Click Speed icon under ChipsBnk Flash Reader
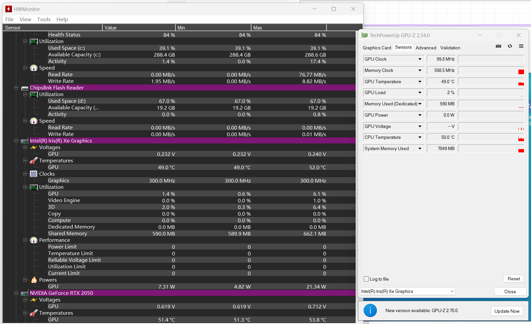 click(34, 121)
